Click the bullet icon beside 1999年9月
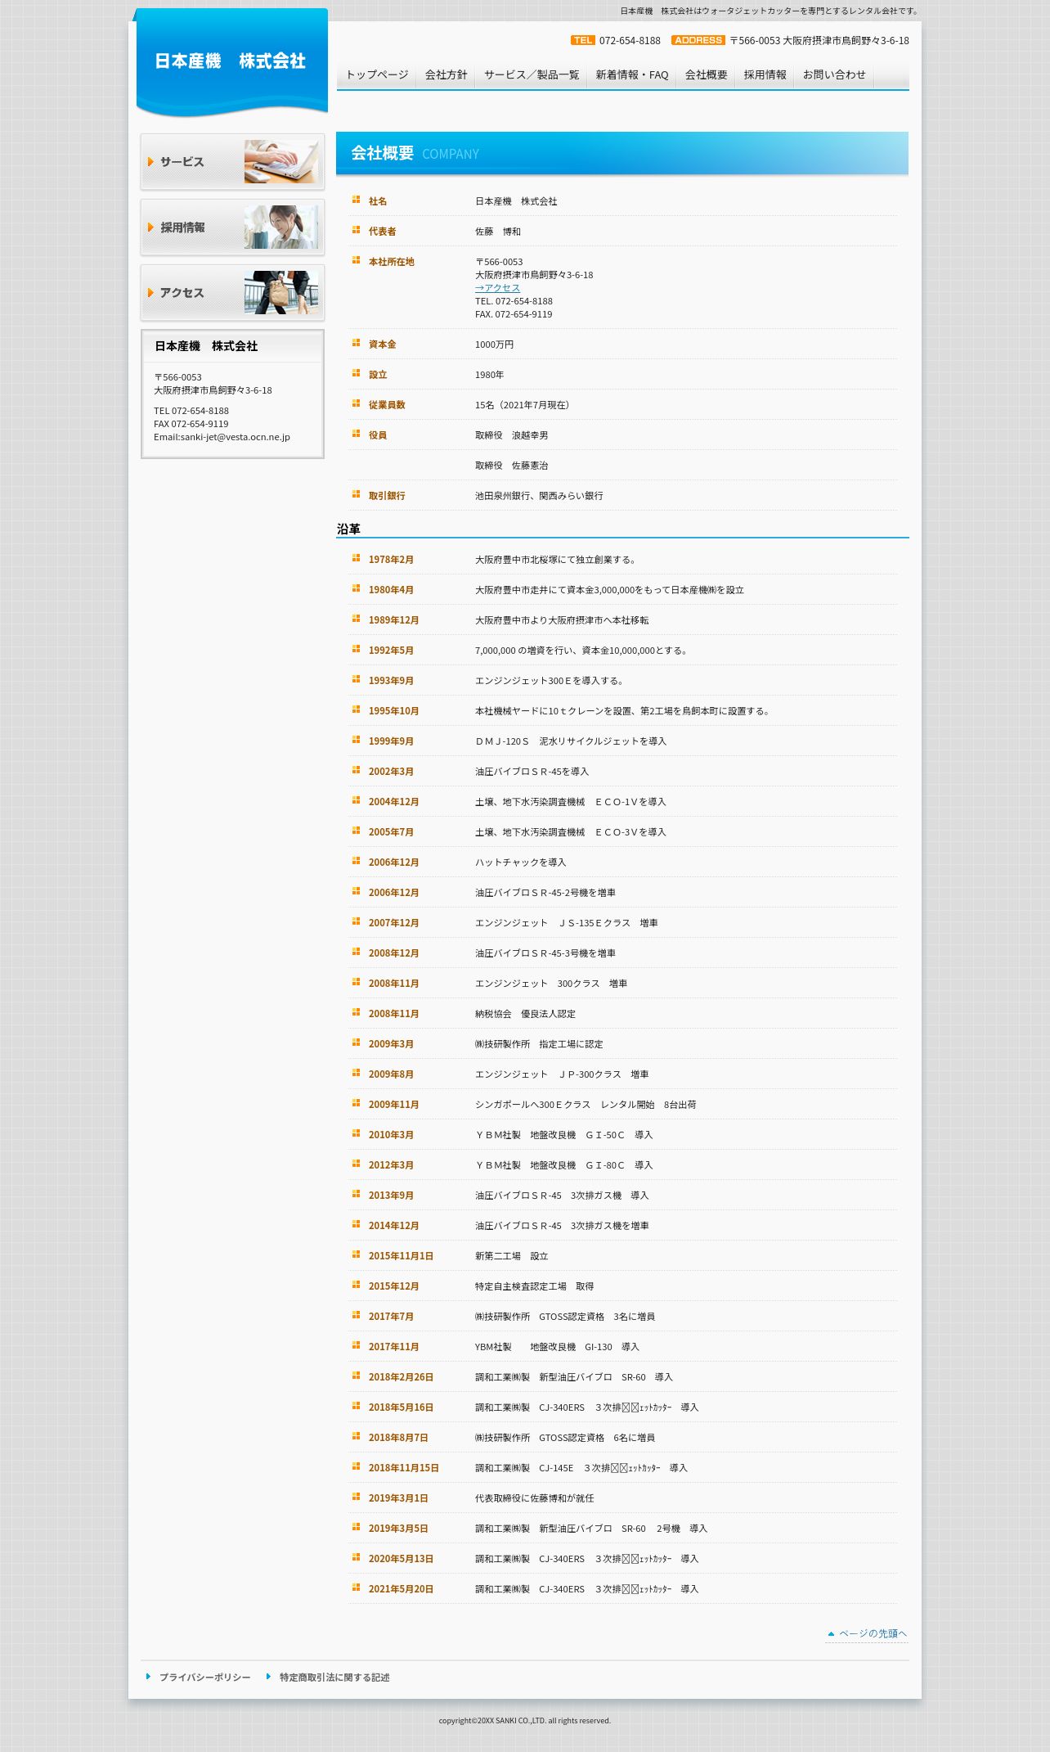The image size is (1050, 1752). [356, 740]
